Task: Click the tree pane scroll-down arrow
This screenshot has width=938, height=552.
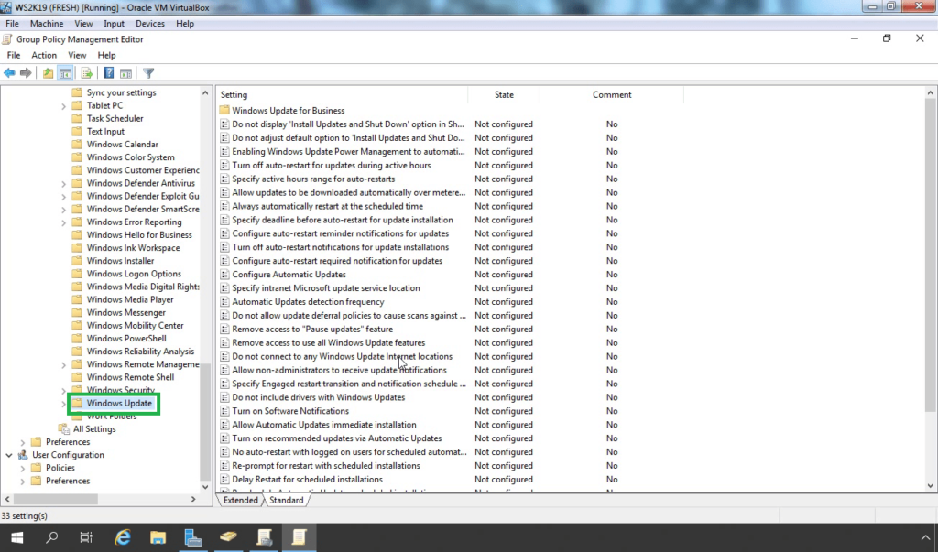Action: click(x=205, y=487)
